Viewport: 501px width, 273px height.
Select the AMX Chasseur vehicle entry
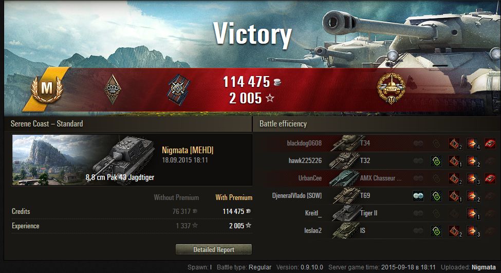tap(381, 178)
